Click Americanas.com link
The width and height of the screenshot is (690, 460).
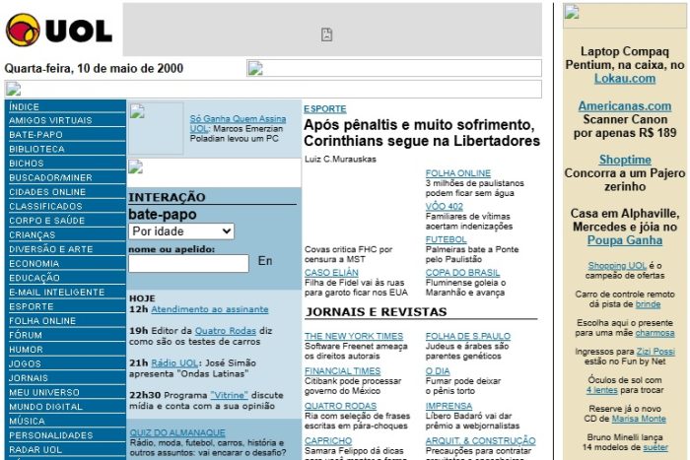625,106
